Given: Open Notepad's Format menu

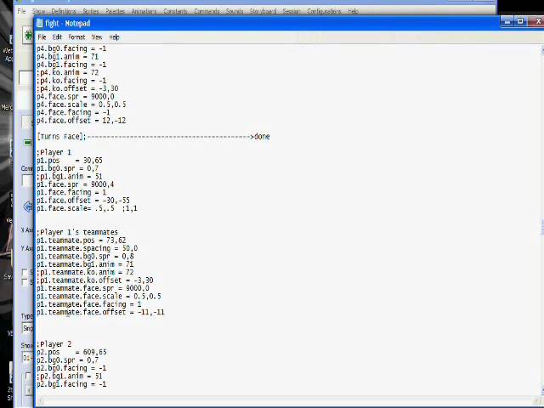Looking at the screenshot, I should [x=76, y=37].
